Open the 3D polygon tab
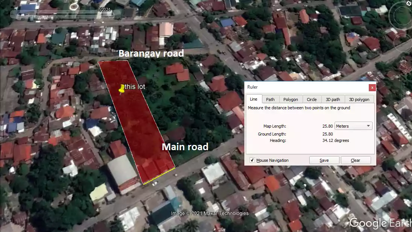 [359, 99]
